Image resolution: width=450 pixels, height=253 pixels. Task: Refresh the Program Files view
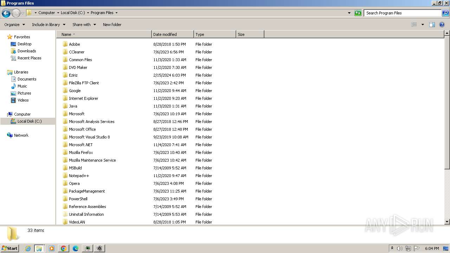pos(358,13)
